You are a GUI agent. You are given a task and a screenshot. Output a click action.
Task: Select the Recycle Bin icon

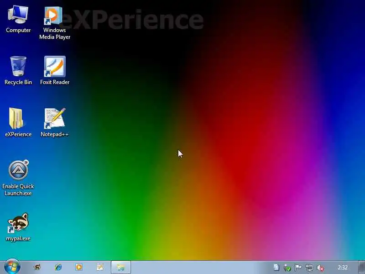click(x=18, y=70)
